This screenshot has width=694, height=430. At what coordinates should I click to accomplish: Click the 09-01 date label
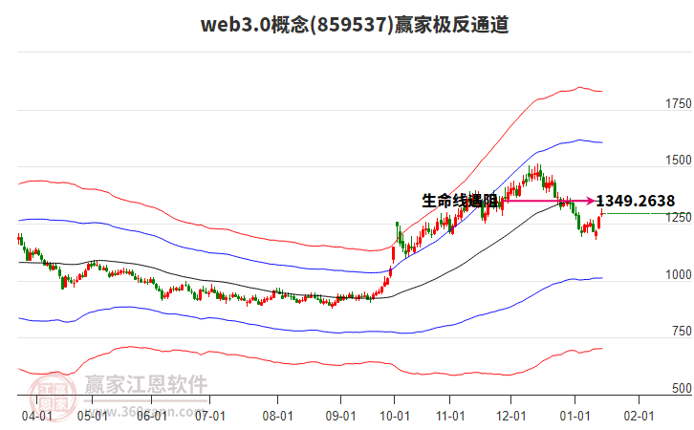click(x=340, y=416)
